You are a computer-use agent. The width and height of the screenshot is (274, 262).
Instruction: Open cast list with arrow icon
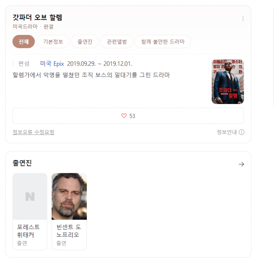[241, 164]
